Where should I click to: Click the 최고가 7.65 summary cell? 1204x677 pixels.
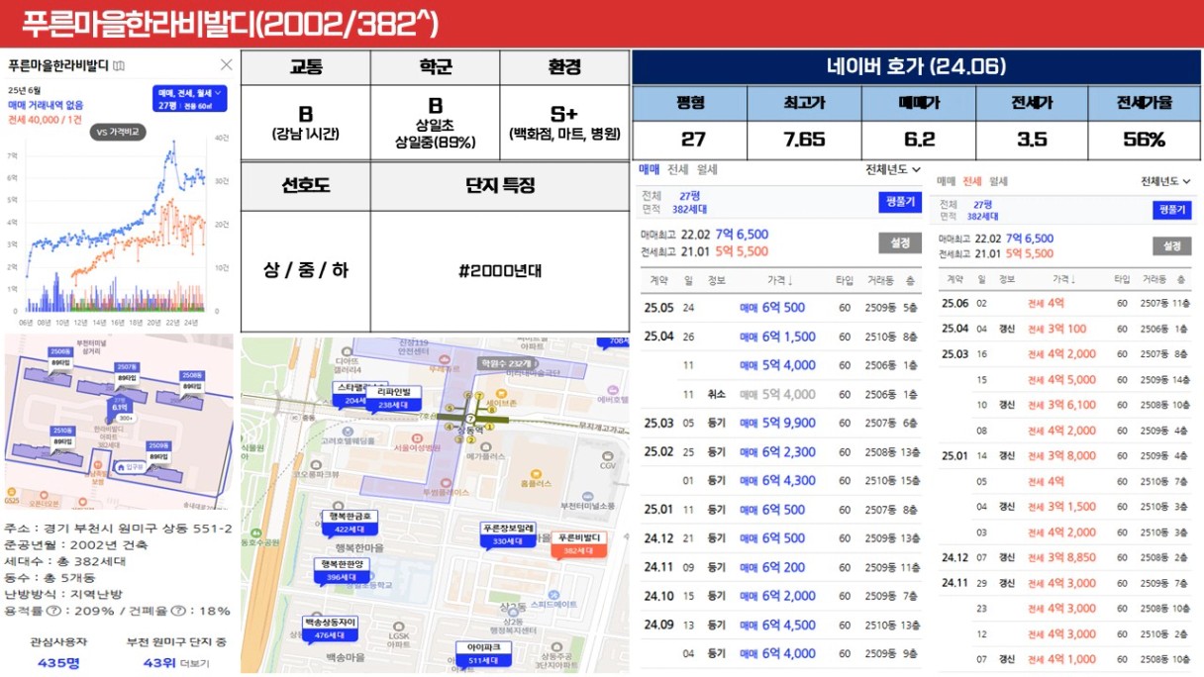click(803, 140)
